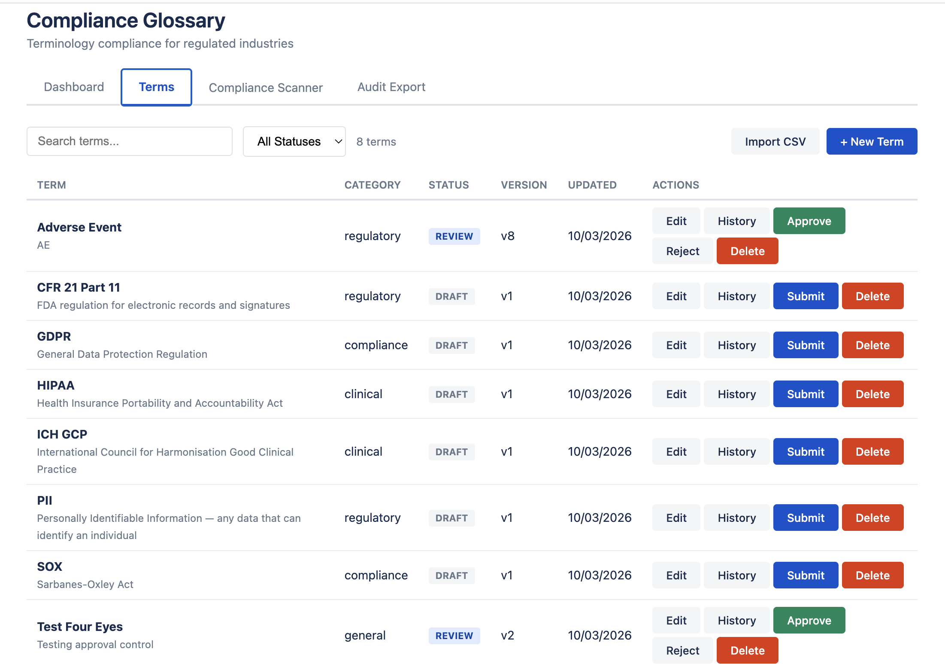Reject the Test Four Eyes term
Image resolution: width=945 pixels, height=664 pixels.
pyautogui.click(x=682, y=650)
